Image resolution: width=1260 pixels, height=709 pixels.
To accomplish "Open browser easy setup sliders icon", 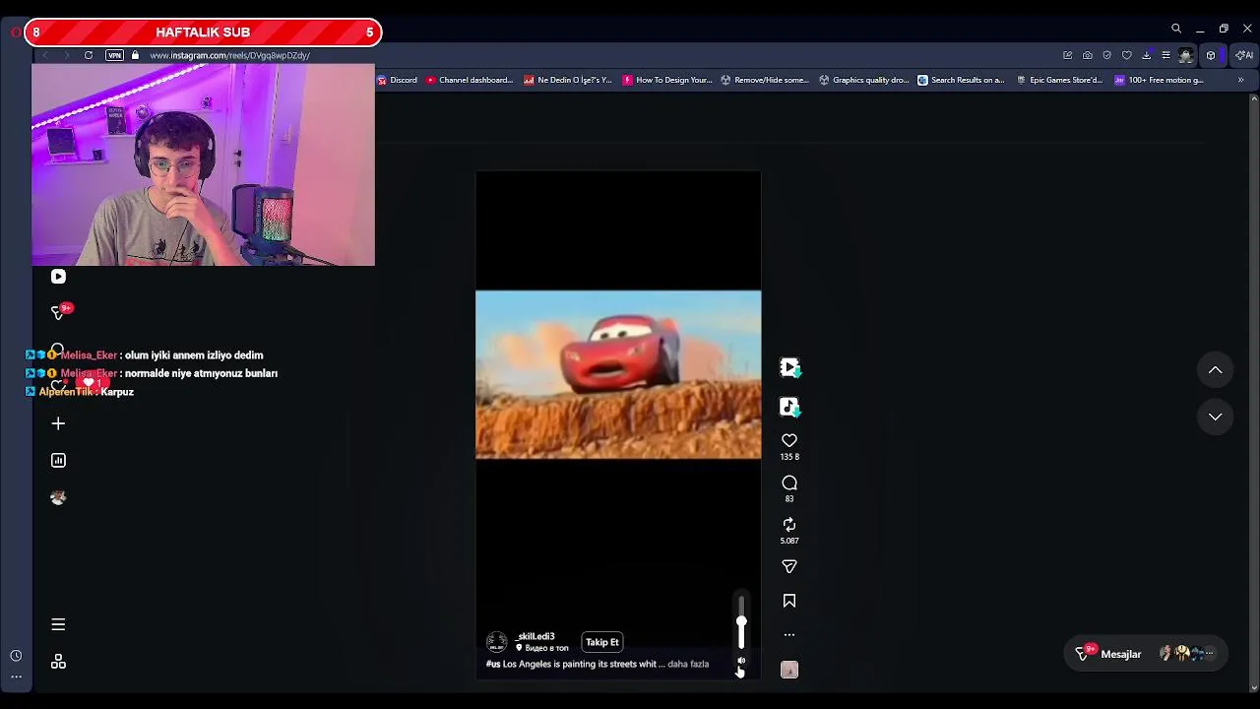I will (x=1165, y=55).
